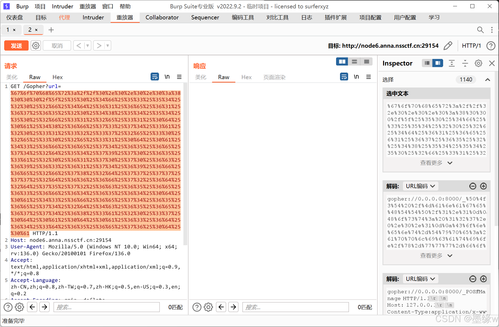Select tabbed combined layout view
The height and width of the screenshot is (327, 499).
[x=367, y=62]
